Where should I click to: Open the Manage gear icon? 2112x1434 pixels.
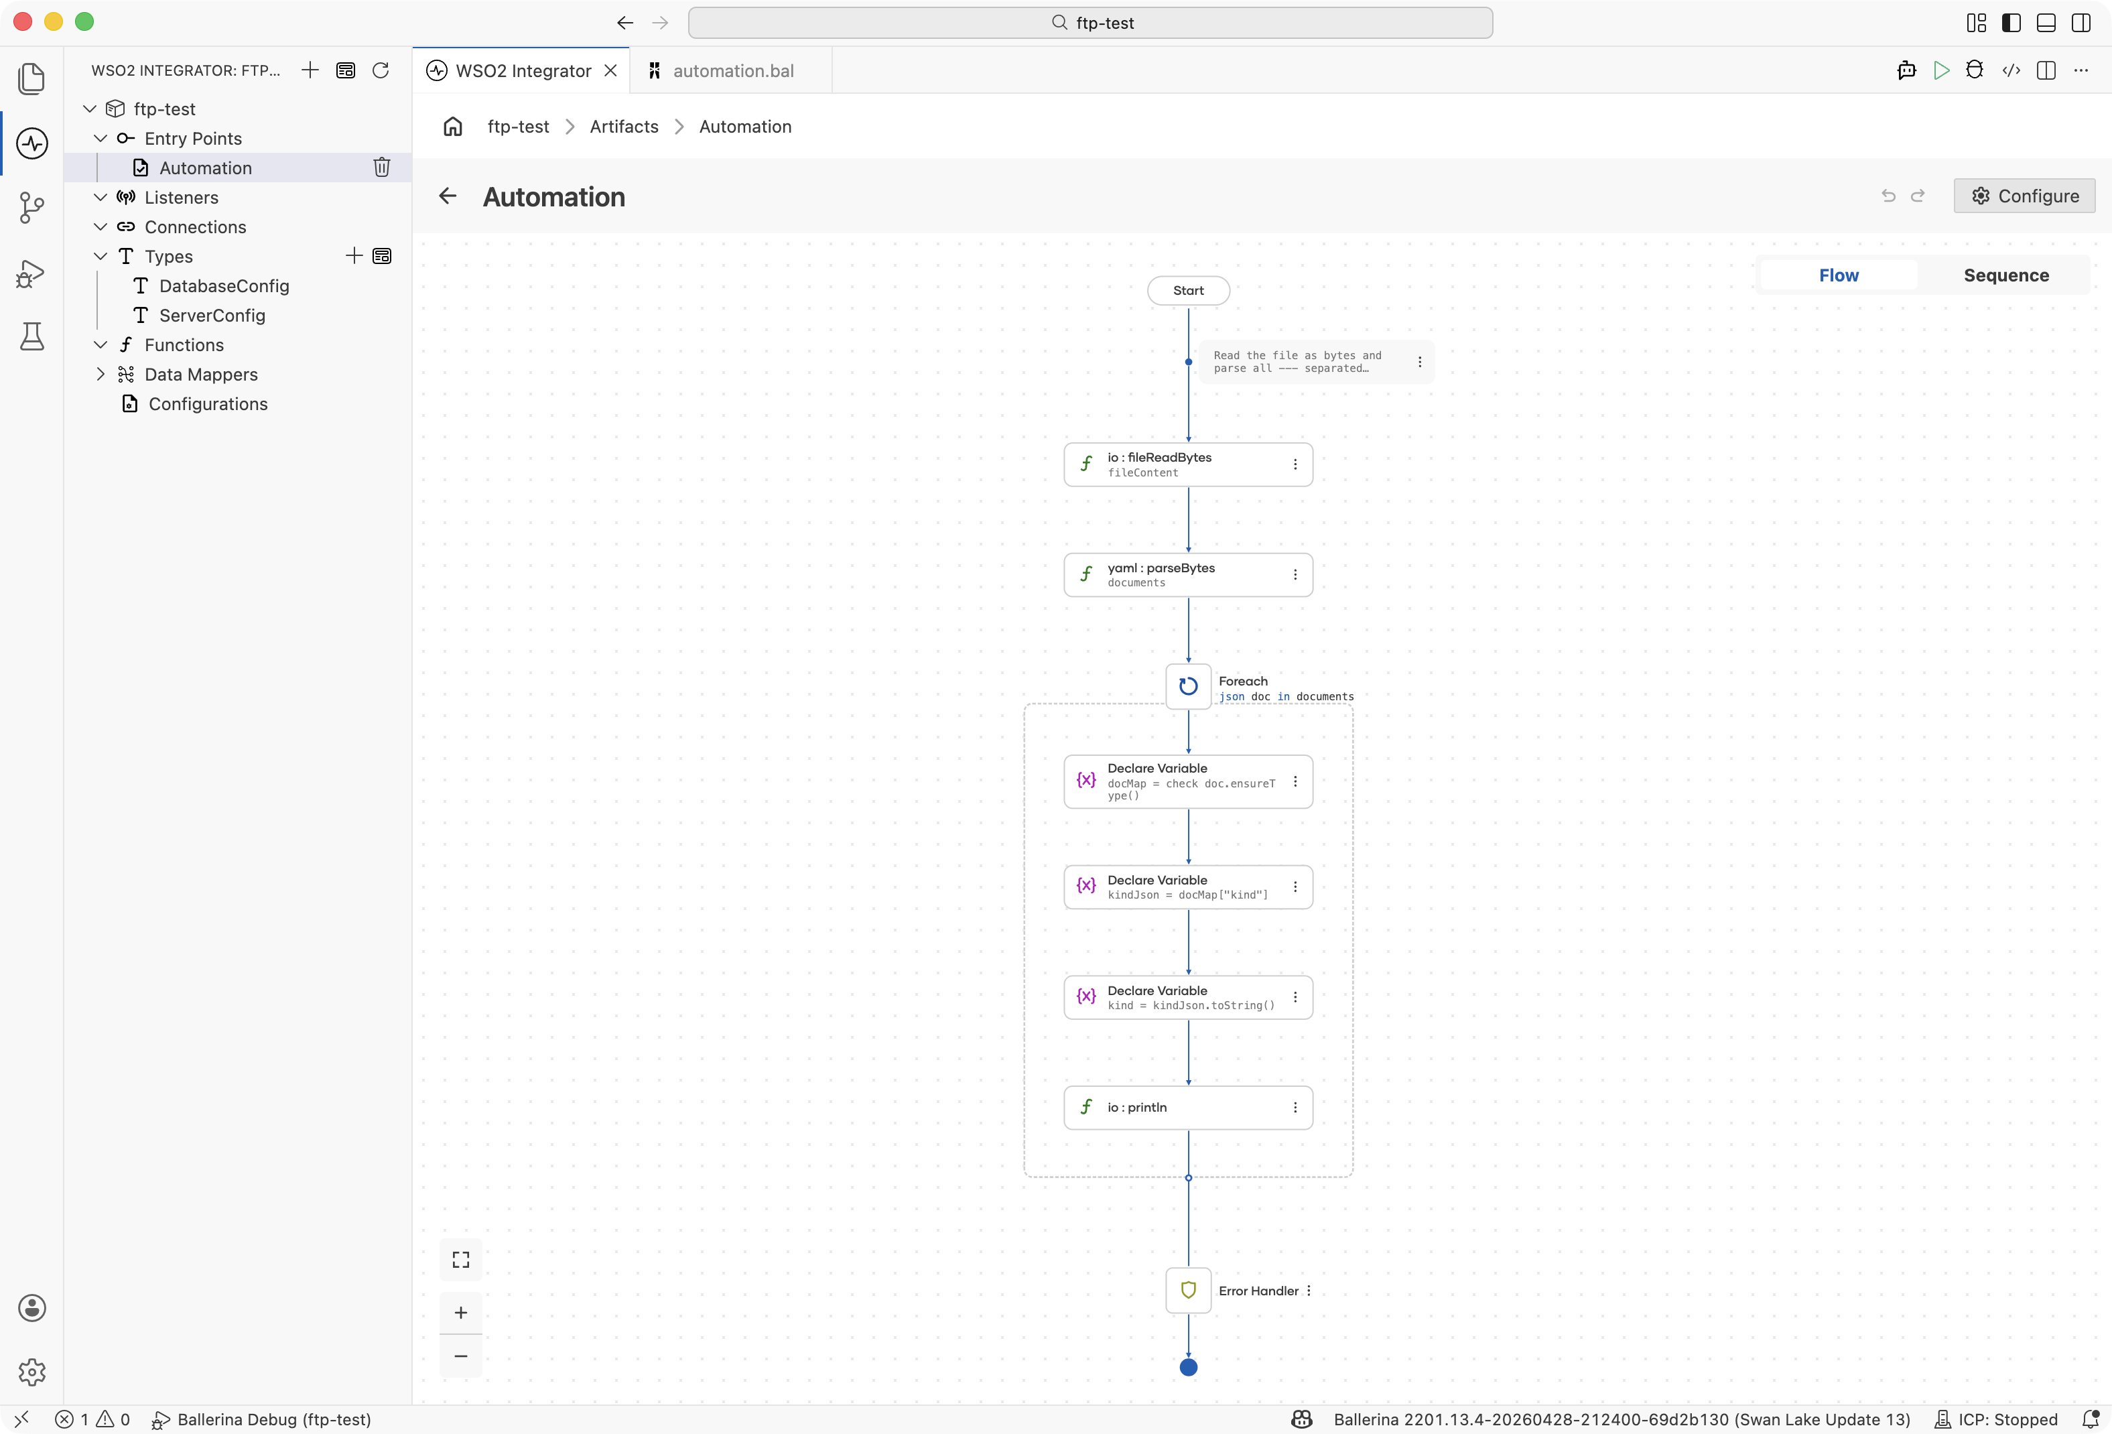pos(31,1372)
